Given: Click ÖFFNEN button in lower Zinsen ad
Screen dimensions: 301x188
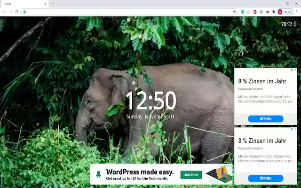Looking at the screenshot, I should 266,179.
